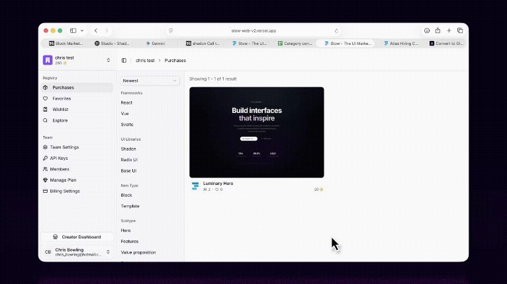Viewport: 507px width, 284px height.
Task: Filter by Hero subtype
Action: [126, 231]
